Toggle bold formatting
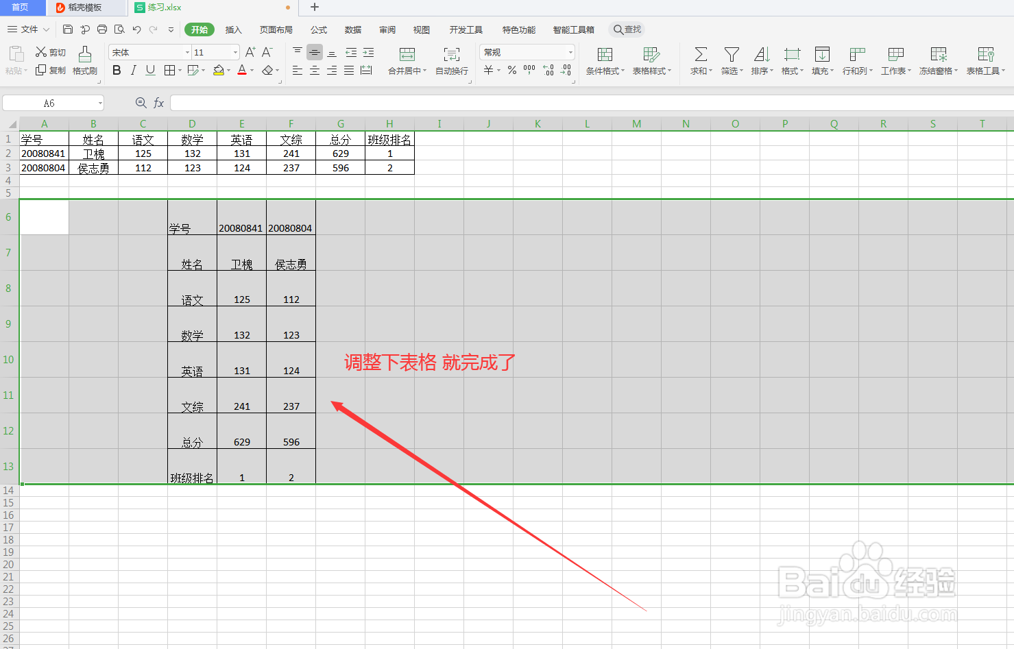 pos(117,70)
